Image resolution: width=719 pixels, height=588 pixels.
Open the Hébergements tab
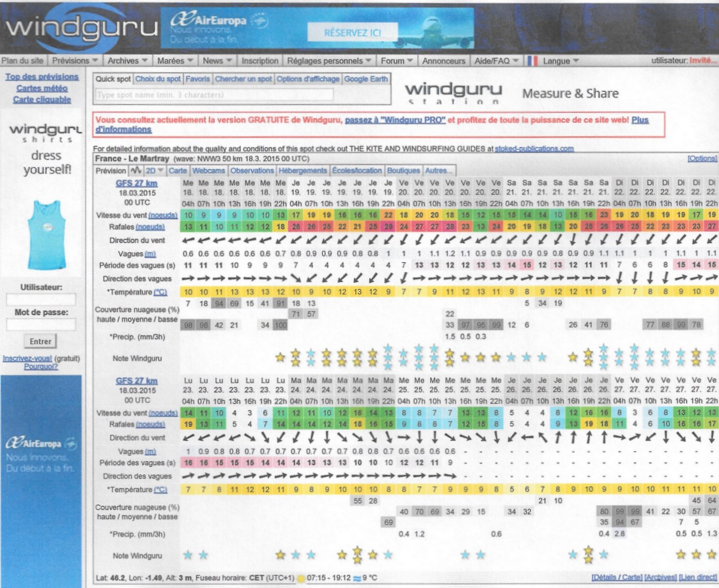click(x=303, y=171)
